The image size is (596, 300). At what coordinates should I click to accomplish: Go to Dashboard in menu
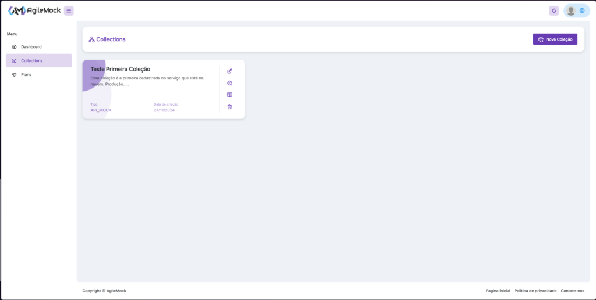pos(39,47)
